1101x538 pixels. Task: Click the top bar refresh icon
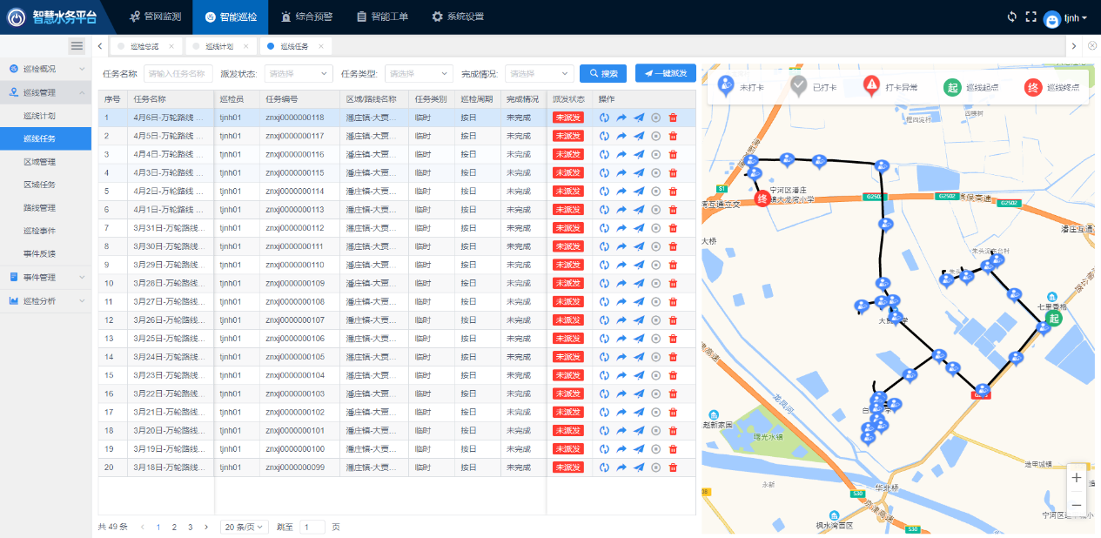[1011, 17]
